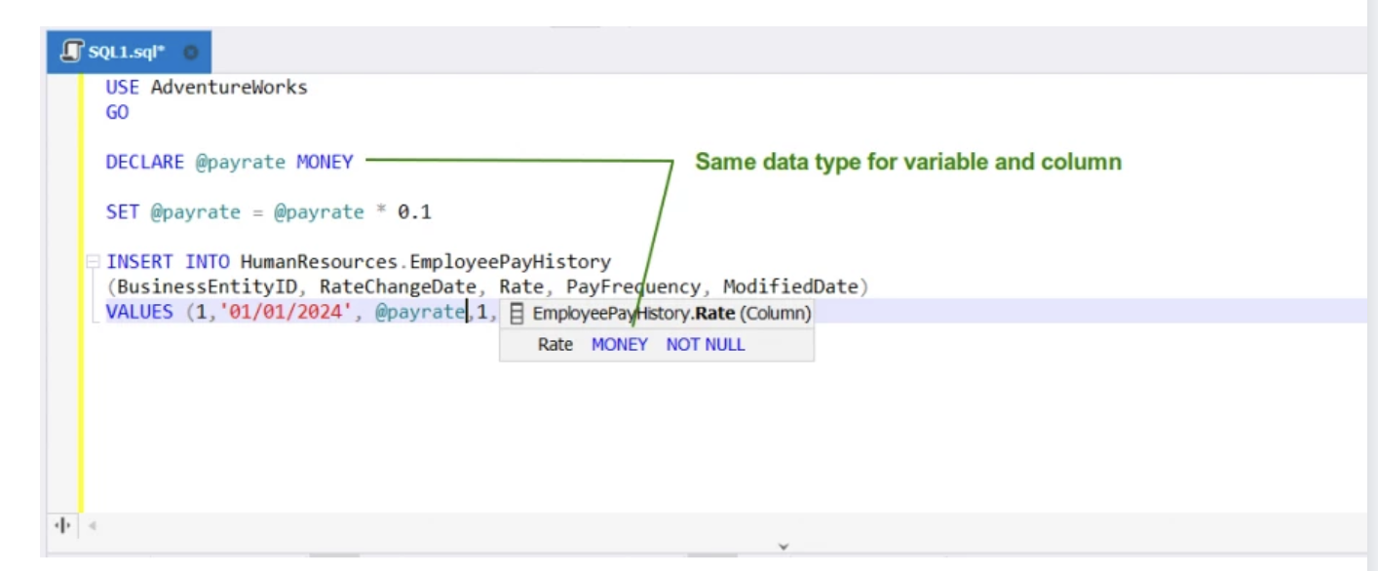Click the SQL script icon on the tab
1378x571 pixels.
point(71,52)
